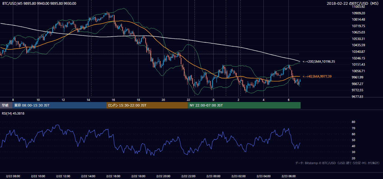Click RSI axis level 50

pos(354,140)
